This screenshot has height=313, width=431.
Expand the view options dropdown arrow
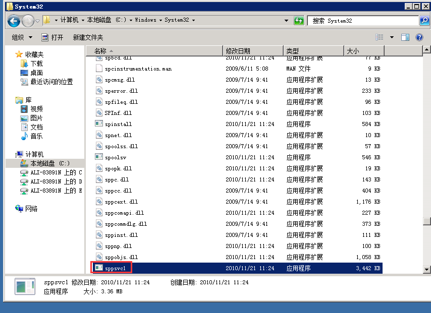pyautogui.click(x=392, y=37)
